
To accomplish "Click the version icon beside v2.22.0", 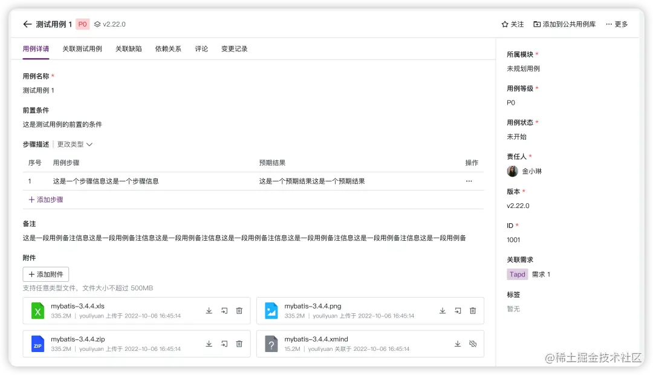I will (96, 24).
